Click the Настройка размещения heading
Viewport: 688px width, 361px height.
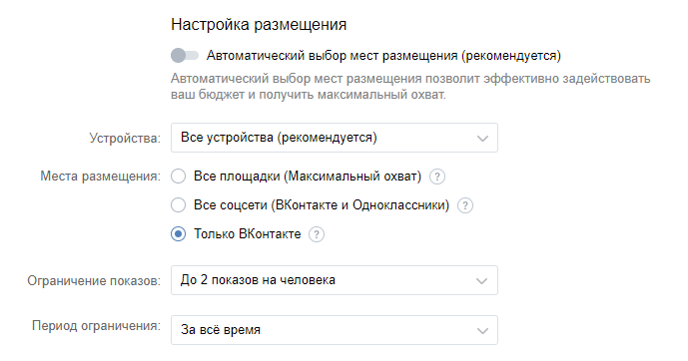259,25
